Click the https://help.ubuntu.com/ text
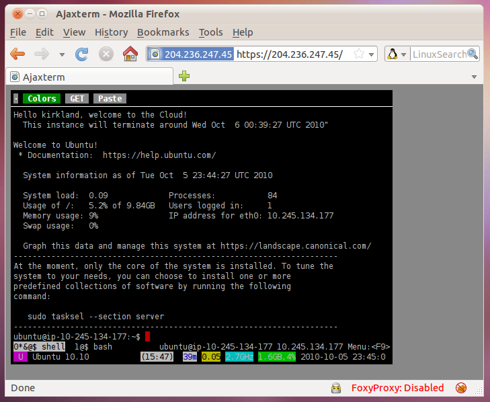 click(159, 155)
